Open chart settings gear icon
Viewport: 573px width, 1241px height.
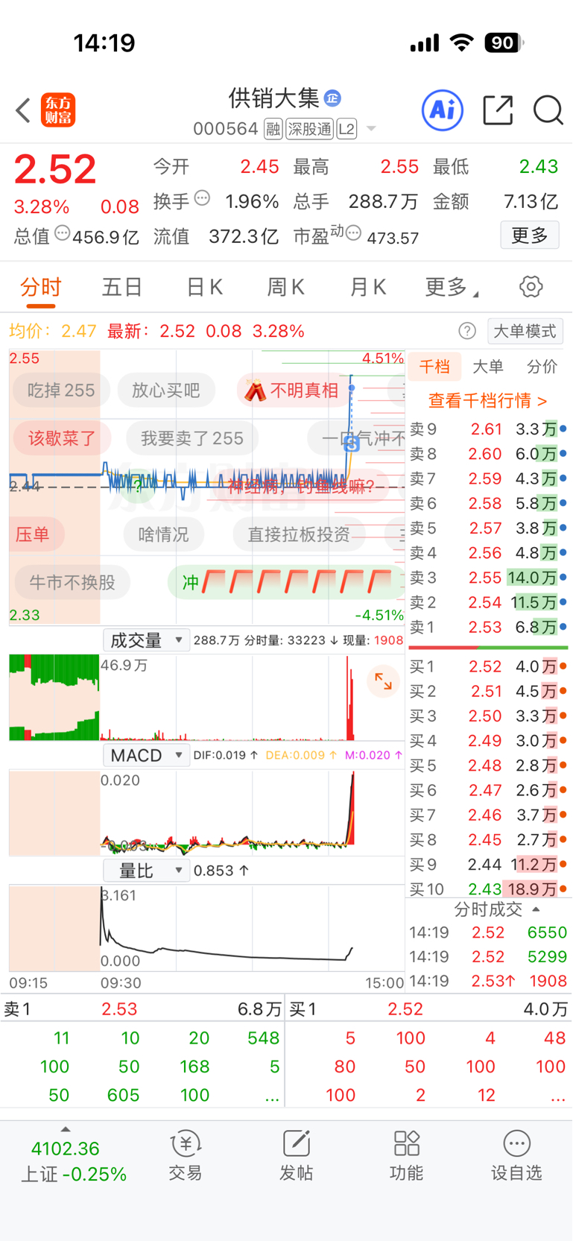point(531,286)
